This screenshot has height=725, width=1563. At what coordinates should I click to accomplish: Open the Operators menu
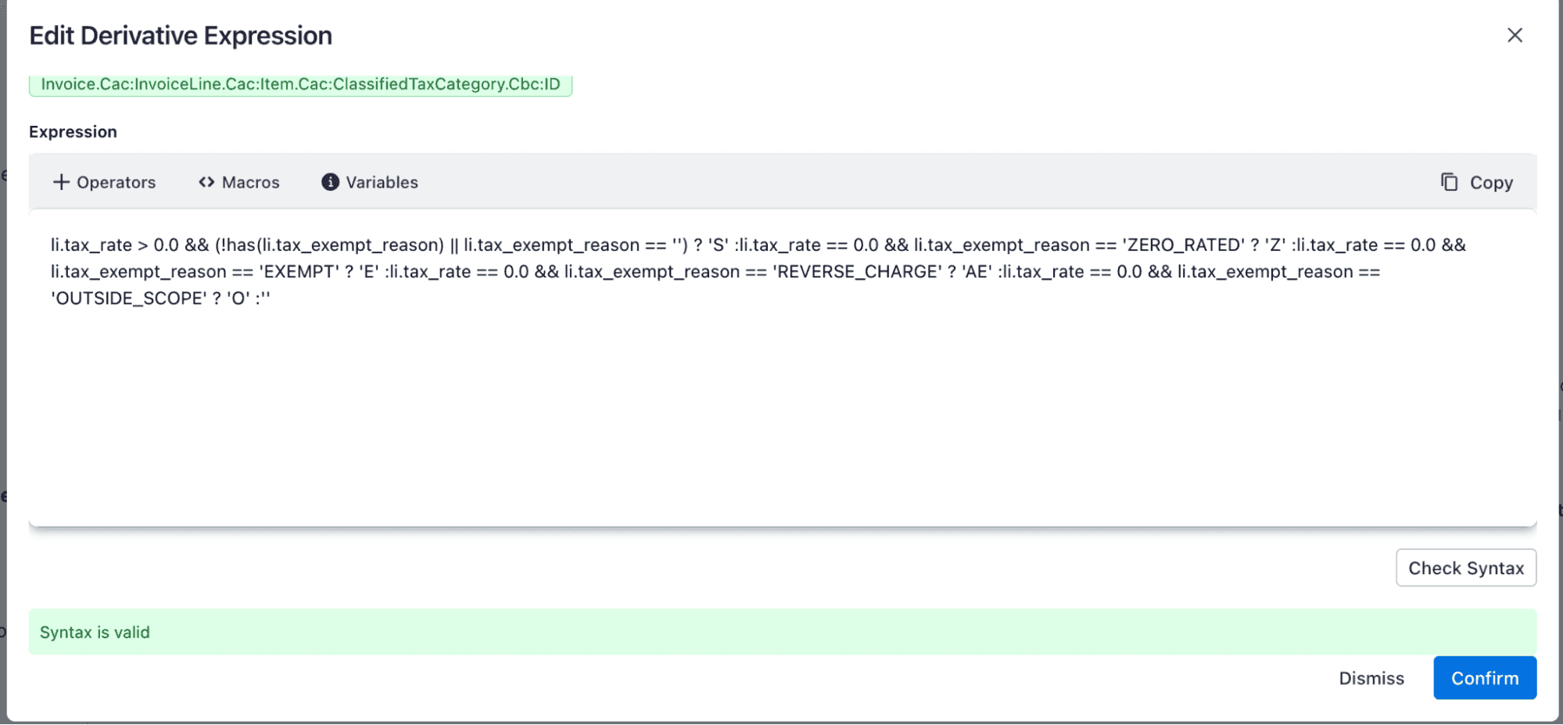116,182
